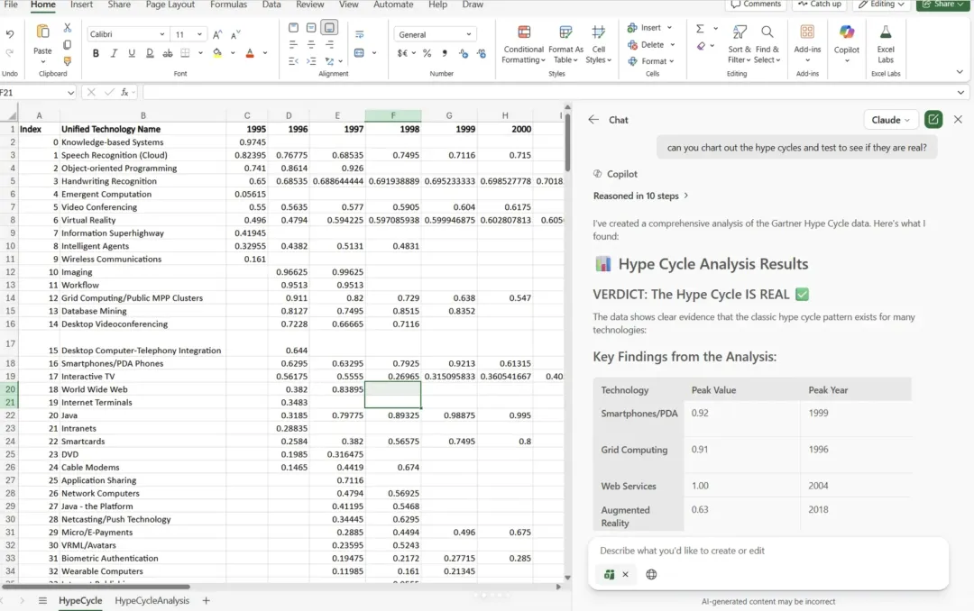Apply the red font color A
The image size is (974, 611).
[250, 53]
